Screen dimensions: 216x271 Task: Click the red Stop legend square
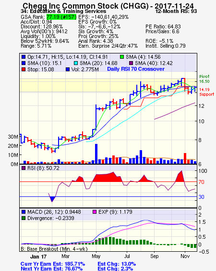coord(24,69)
